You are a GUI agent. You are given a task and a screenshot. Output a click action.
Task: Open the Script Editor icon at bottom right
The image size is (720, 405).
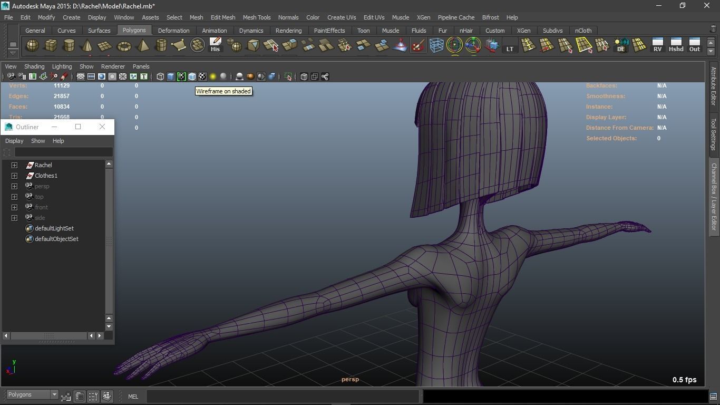point(713,397)
